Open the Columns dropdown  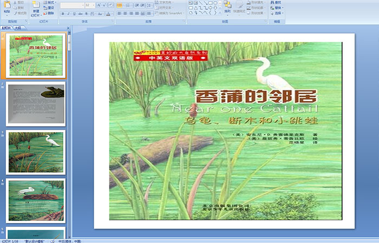coord(150,14)
